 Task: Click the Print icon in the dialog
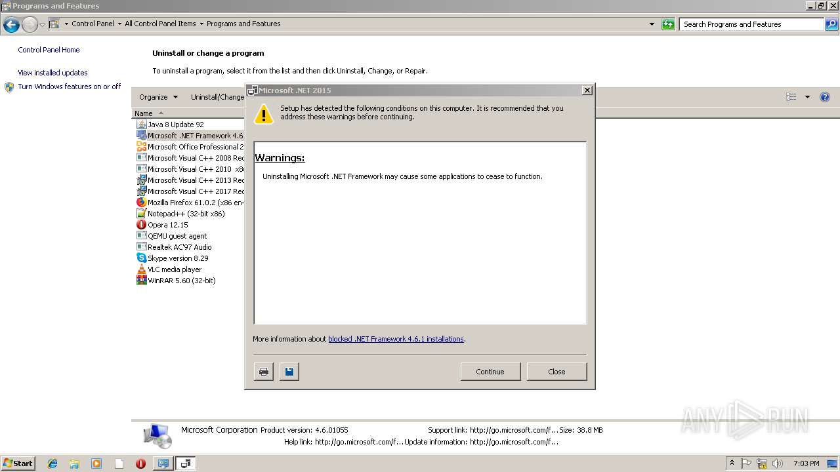click(x=263, y=372)
